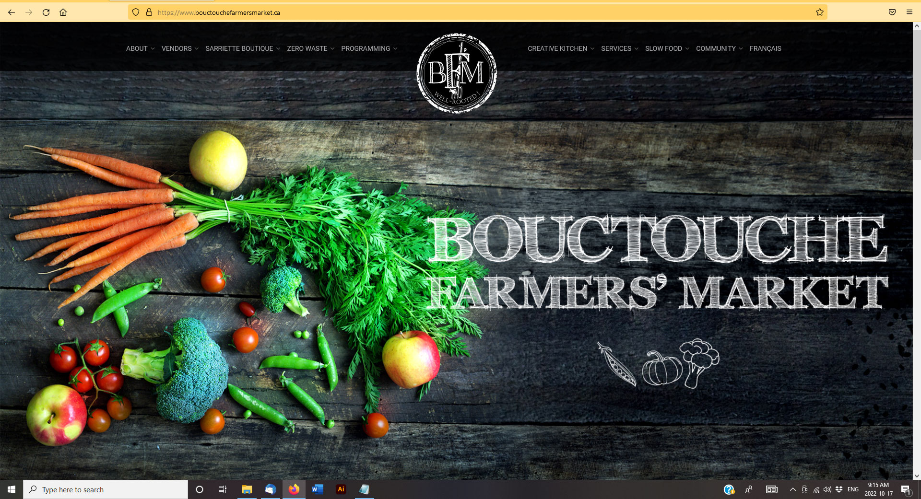Open the CREATIVE KITCHEN menu item
Viewport: 921px width, 499px height.
557,48
